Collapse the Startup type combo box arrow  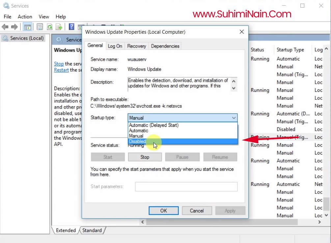click(234, 118)
